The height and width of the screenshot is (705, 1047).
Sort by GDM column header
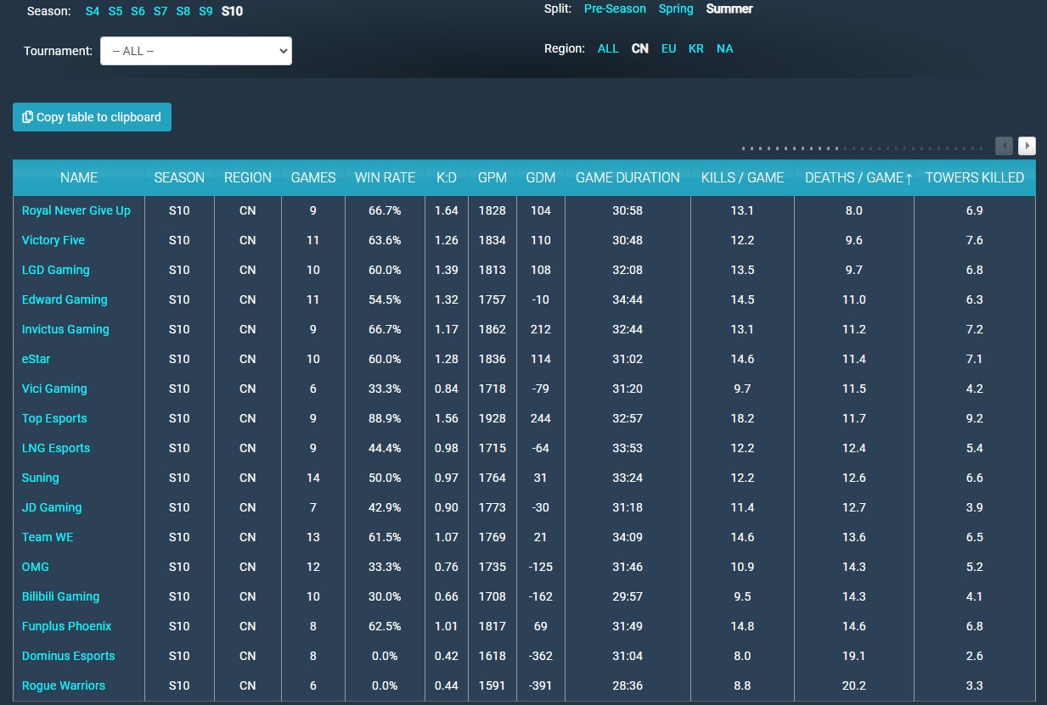tap(541, 177)
